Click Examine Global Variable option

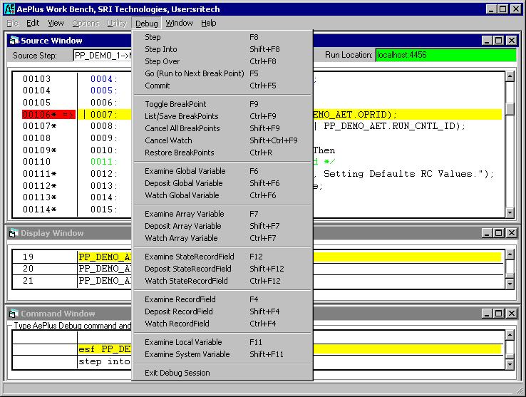pos(185,171)
